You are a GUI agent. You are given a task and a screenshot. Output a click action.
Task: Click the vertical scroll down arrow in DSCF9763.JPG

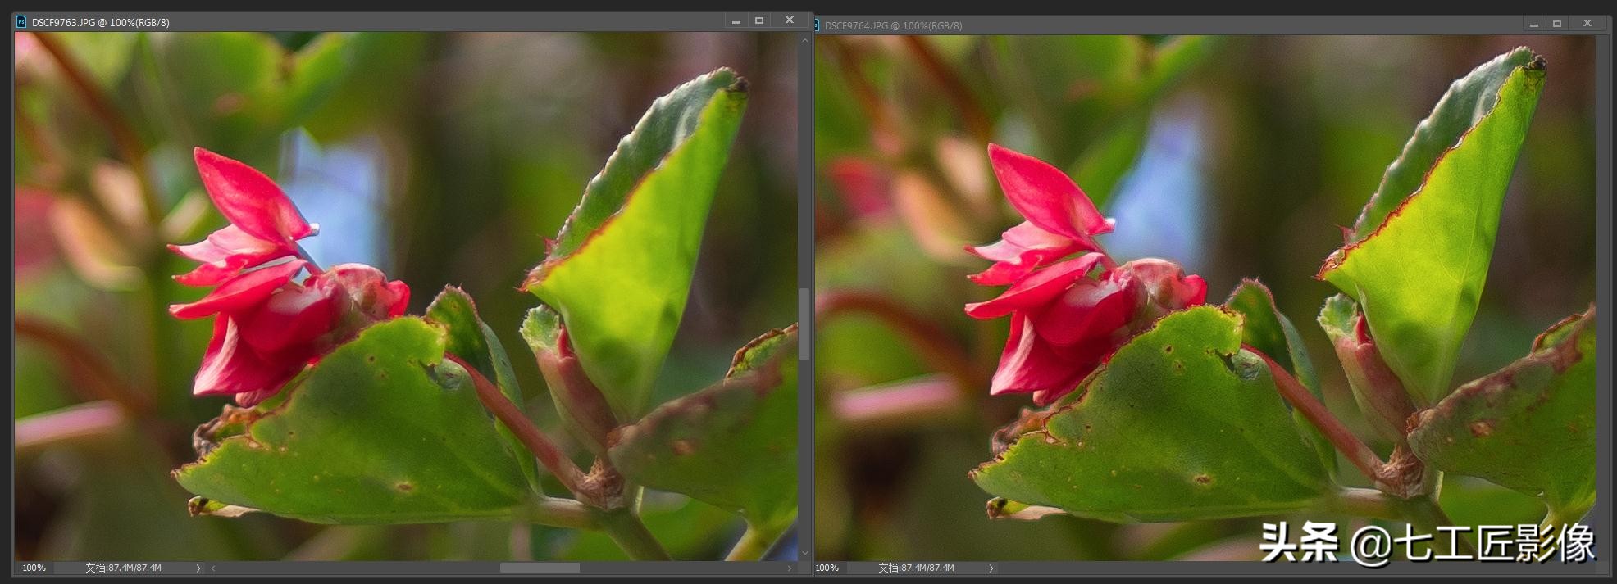[x=804, y=554]
